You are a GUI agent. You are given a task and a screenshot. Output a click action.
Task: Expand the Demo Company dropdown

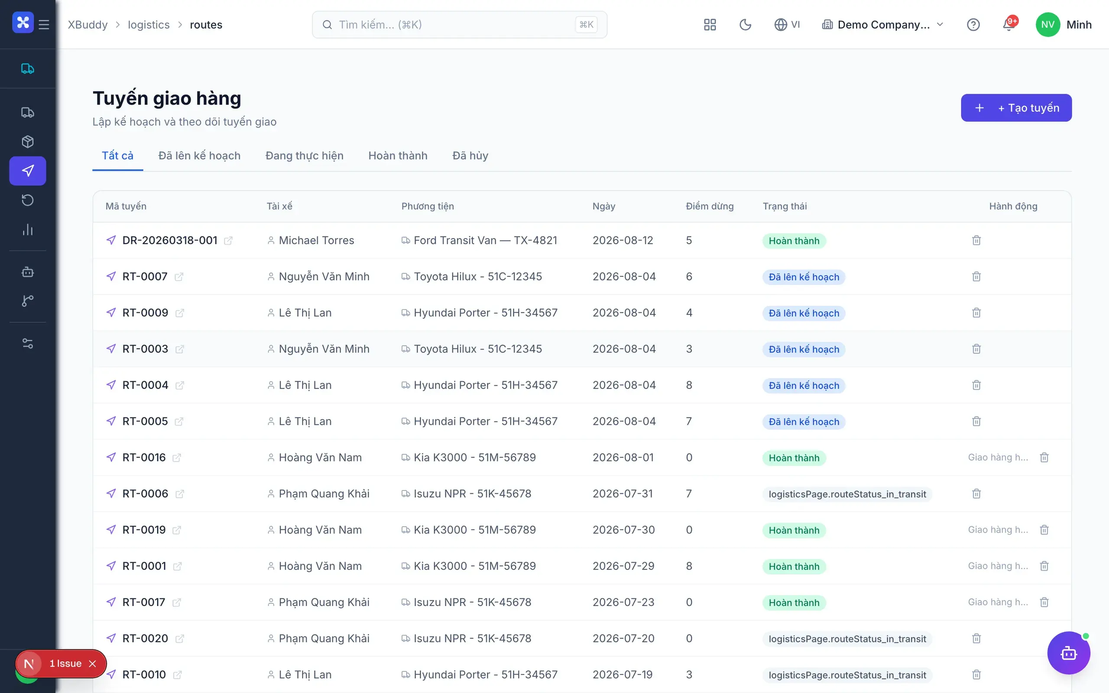pyautogui.click(x=882, y=25)
